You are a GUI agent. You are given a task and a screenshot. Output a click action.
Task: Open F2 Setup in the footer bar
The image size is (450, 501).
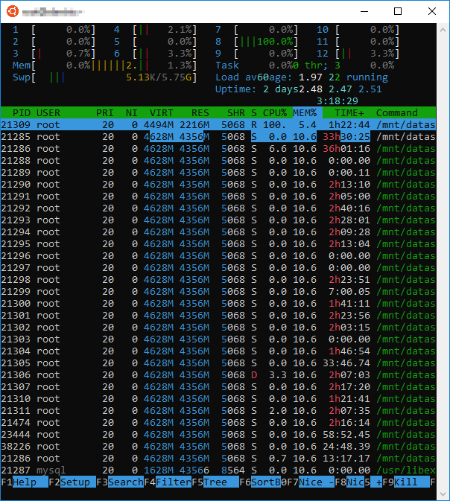click(72, 482)
